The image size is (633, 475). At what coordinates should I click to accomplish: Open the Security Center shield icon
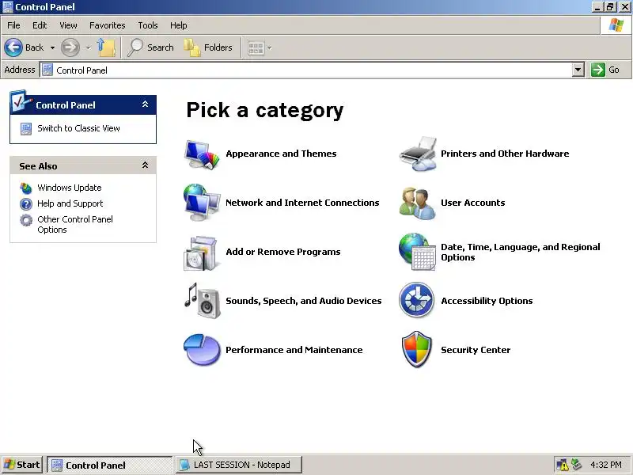click(417, 349)
